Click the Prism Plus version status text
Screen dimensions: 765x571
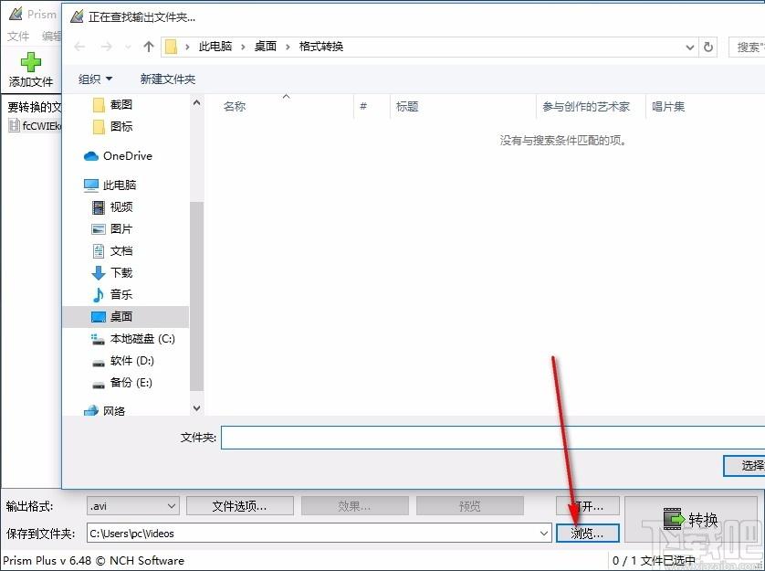(94, 560)
